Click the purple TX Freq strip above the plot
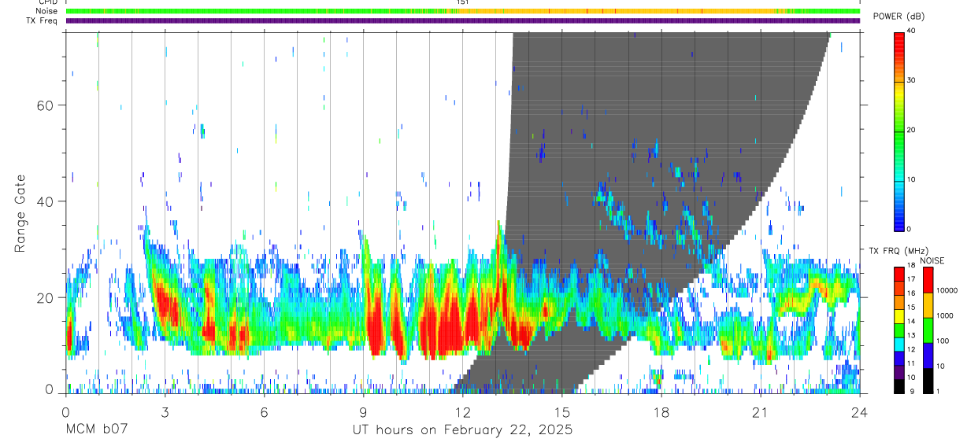This screenshot has height=446, width=967. (x=463, y=20)
